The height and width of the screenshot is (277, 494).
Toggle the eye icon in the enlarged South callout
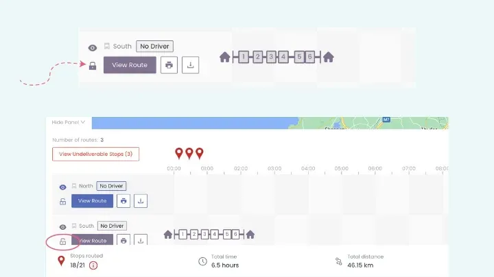[x=93, y=48]
